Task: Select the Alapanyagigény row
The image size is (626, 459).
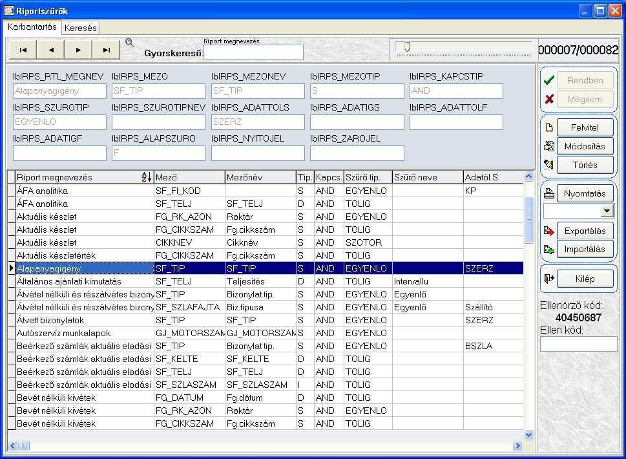Action: tap(266, 268)
